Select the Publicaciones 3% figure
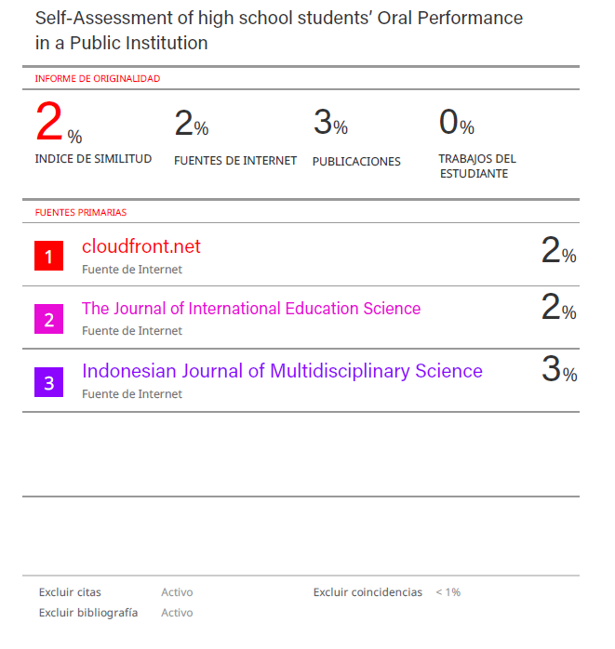 330,124
